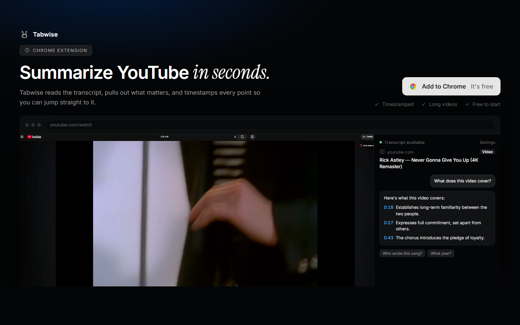The image size is (520, 325).
Task: Click the microphone voice search icon
Action: point(252,137)
